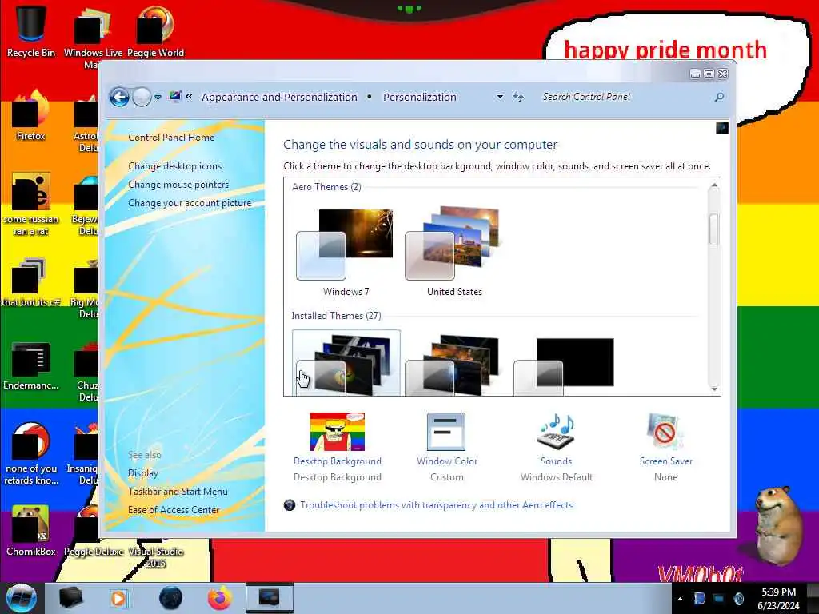The width and height of the screenshot is (819, 614).
Task: Click the theme list scrollbar thumb
Action: point(714,229)
